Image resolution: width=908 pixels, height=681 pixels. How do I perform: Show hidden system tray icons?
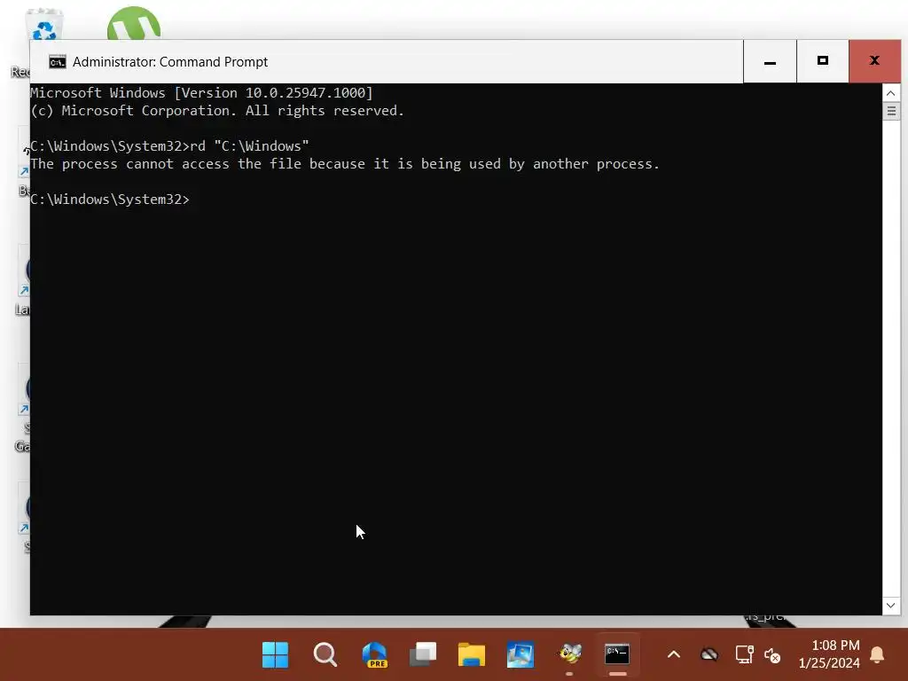(x=674, y=655)
